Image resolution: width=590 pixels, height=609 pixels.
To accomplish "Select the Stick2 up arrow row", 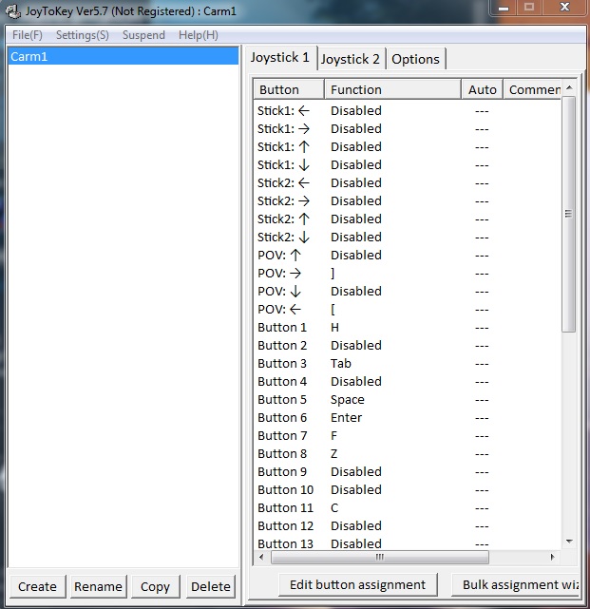I will (x=408, y=219).
